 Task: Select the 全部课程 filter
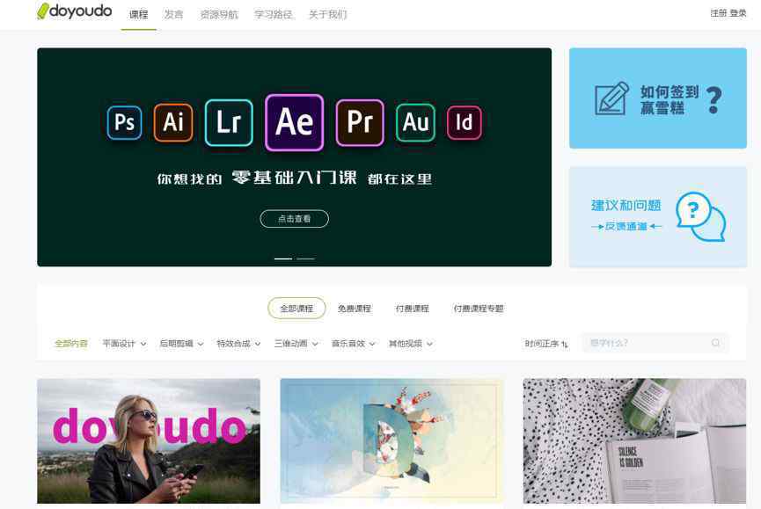(296, 309)
